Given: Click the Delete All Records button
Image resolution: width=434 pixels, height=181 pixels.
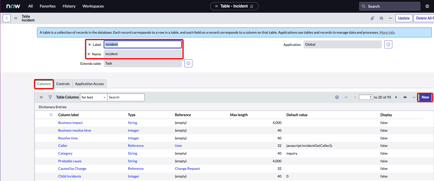Looking at the screenshot, I should click(424, 18).
